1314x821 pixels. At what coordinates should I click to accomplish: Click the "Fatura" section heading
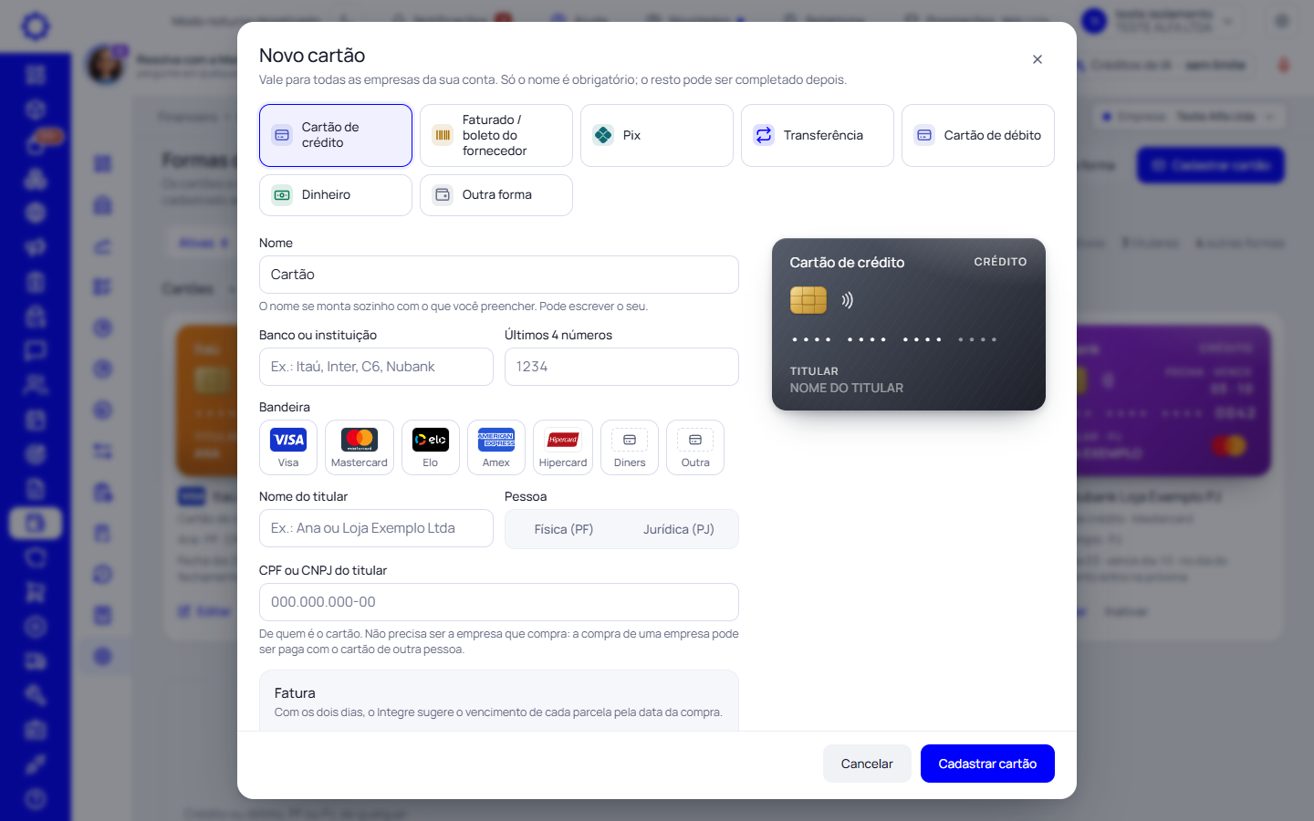(x=295, y=693)
